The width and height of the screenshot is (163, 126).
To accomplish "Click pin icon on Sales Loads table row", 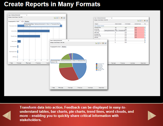I will (145, 33).
